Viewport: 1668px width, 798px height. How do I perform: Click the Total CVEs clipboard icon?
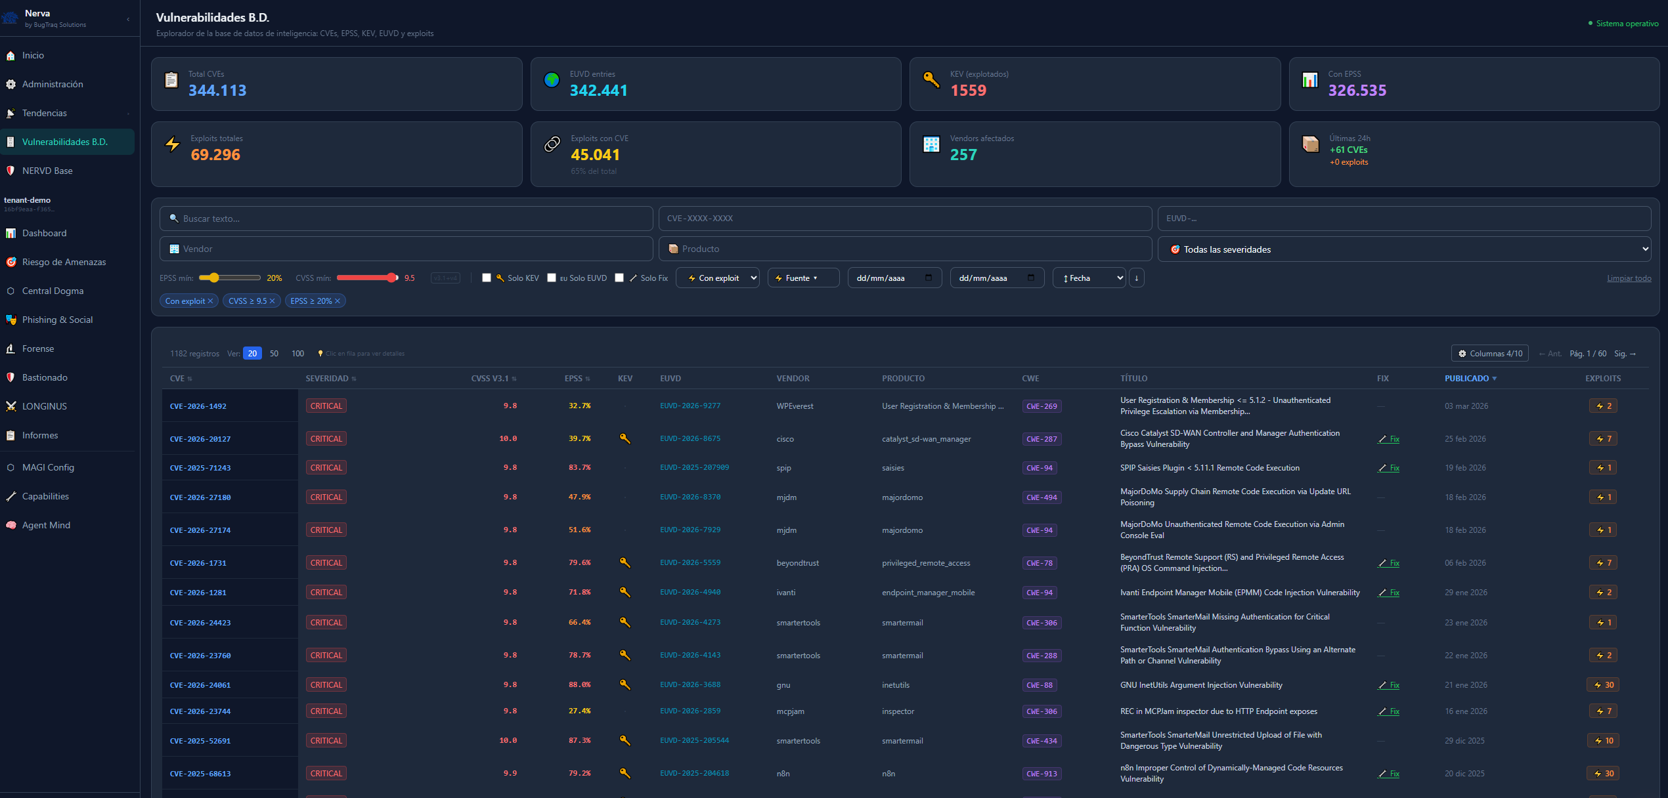[x=171, y=80]
